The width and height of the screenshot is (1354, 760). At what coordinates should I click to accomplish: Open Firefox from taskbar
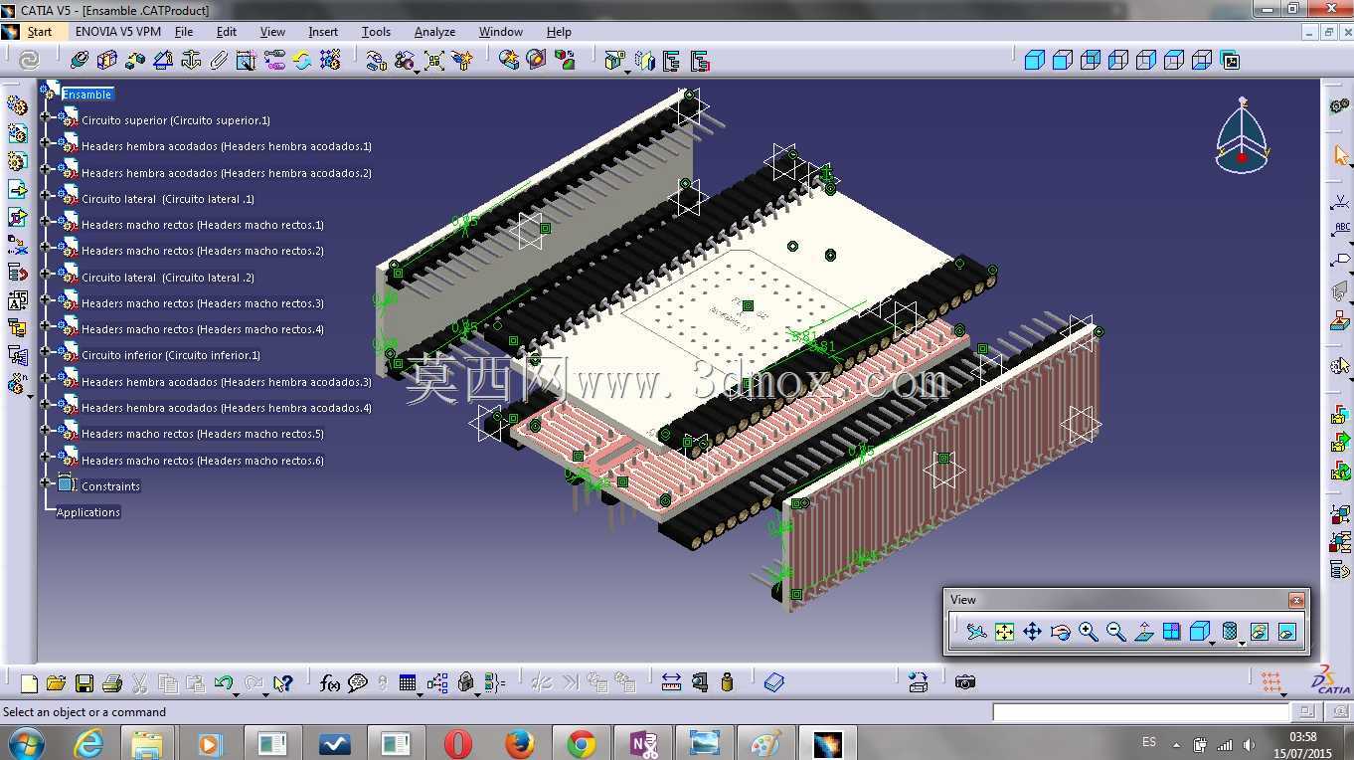pos(520,743)
